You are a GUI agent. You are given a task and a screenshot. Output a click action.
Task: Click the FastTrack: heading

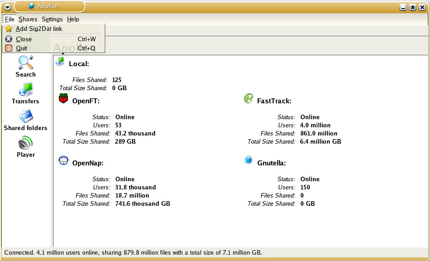tap(274, 101)
